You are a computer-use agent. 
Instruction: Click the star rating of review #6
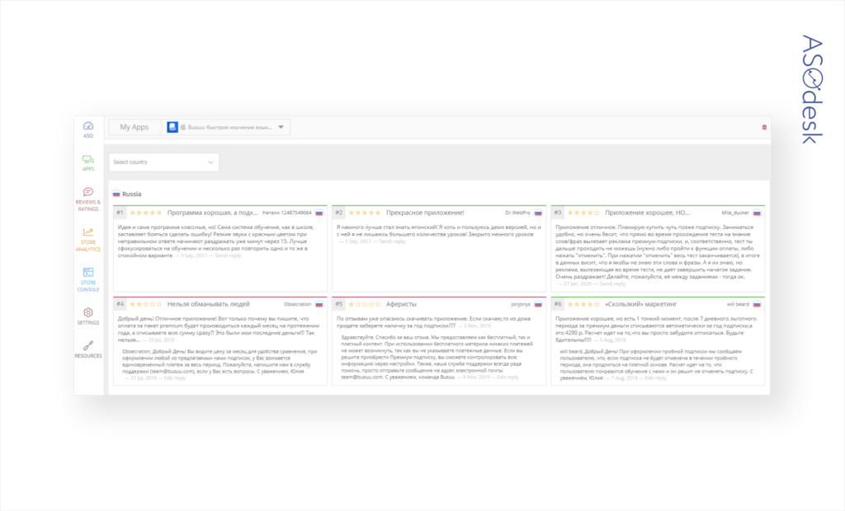coord(583,304)
